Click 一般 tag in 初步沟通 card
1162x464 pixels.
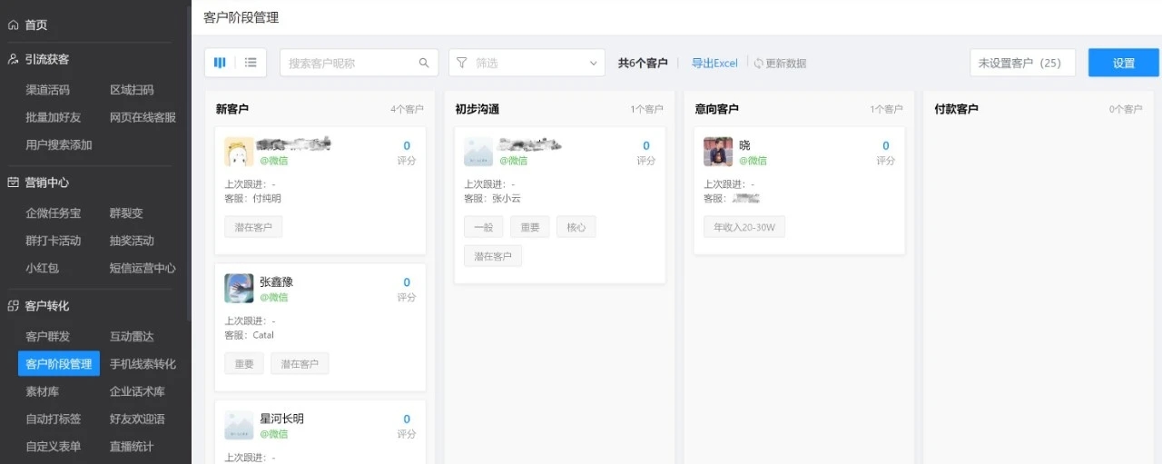click(x=483, y=226)
